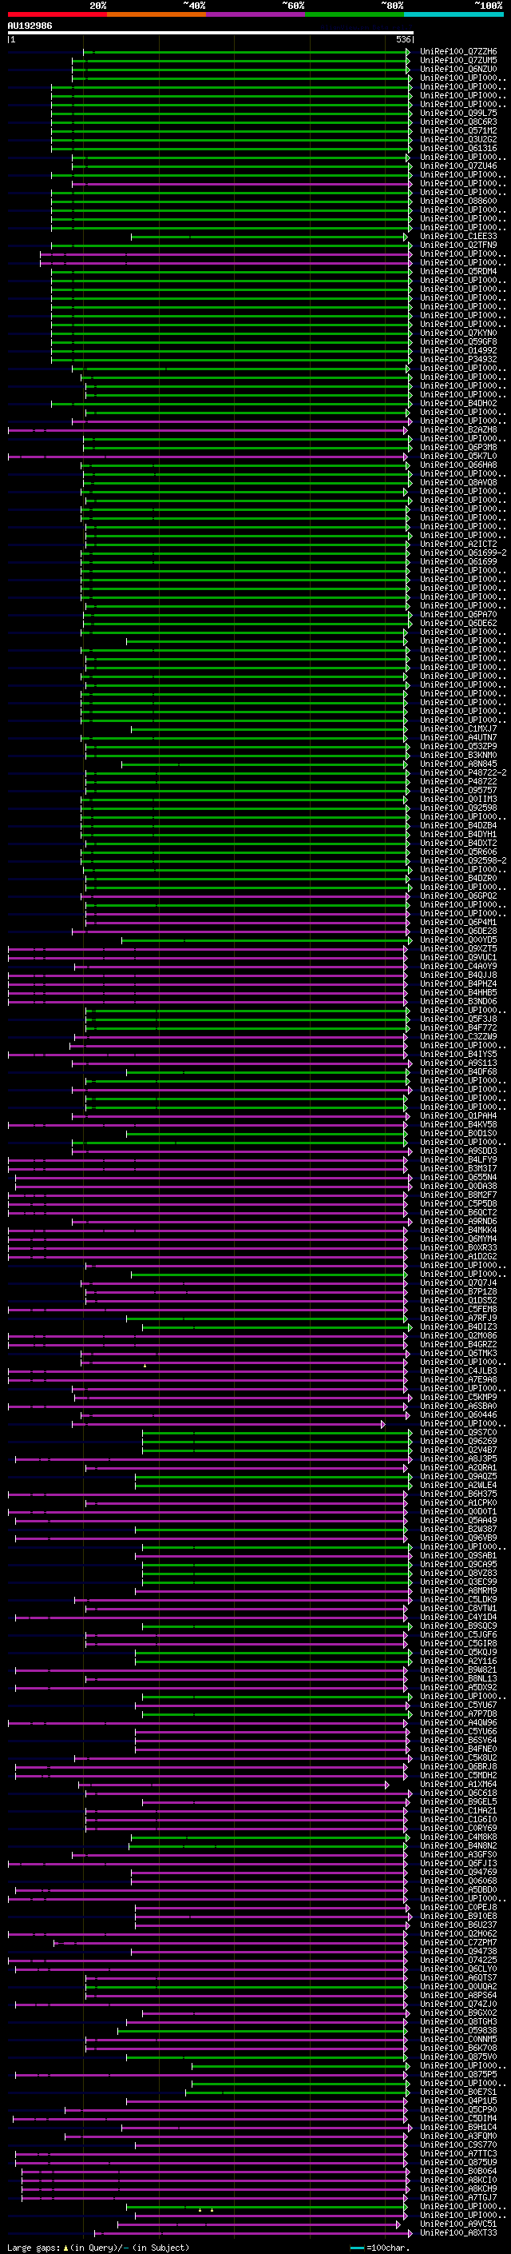Open the UniRef100_Q99L75 hit
The width and height of the screenshot is (511, 2254).
coord(458,113)
